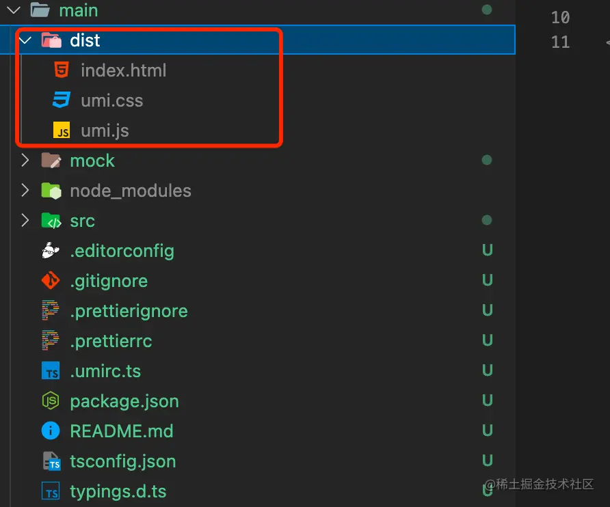This screenshot has width=610, height=507.
Task: Click the CSS icon next to umi.css
Action: pyautogui.click(x=62, y=100)
